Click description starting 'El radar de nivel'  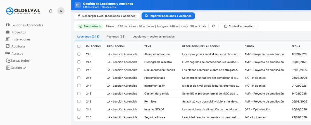point(211,86)
